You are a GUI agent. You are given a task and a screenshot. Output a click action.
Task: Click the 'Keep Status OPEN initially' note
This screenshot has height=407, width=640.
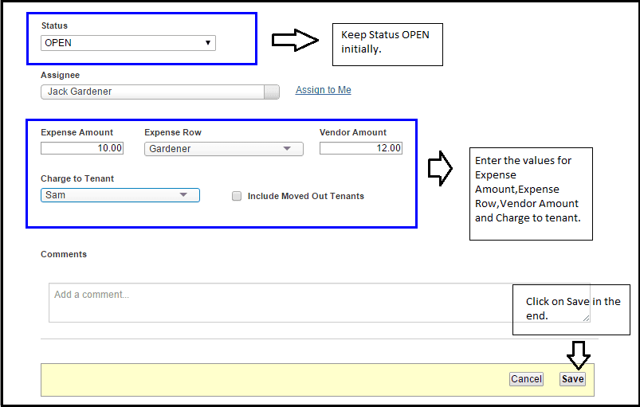pyautogui.click(x=387, y=43)
